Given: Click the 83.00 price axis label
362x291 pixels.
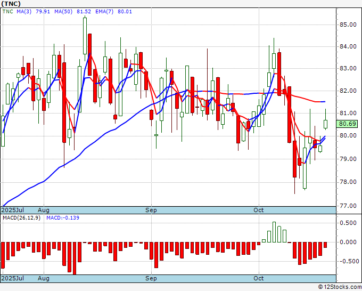Looking at the screenshot, I should point(348,69).
